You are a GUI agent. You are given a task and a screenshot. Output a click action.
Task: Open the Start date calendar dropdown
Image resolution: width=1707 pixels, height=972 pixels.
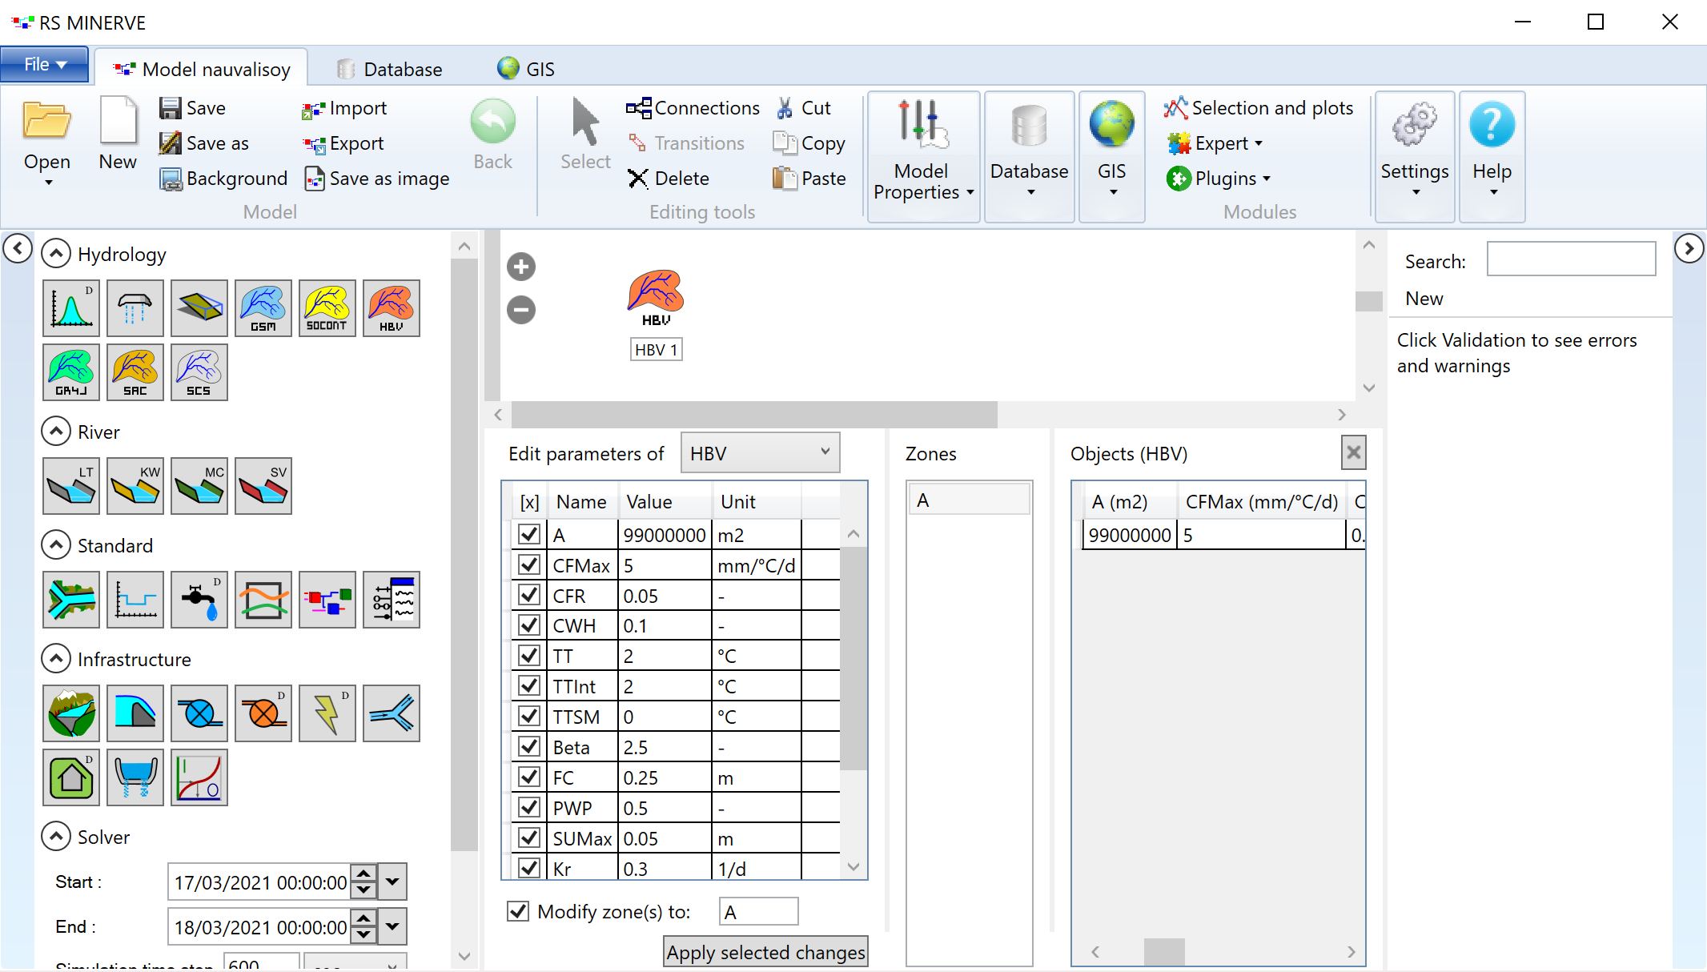tap(392, 882)
